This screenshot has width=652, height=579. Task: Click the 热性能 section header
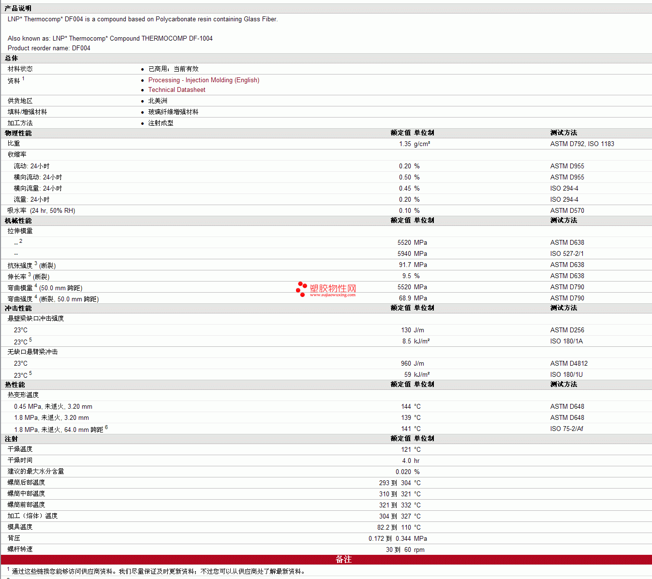click(15, 385)
